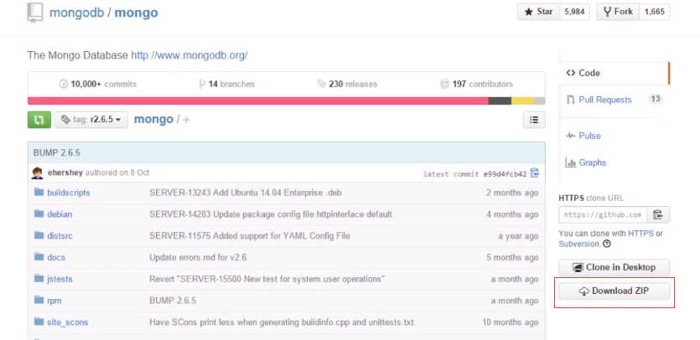The width and height of the screenshot is (700, 340).
Task: Open the jstests folder
Action: pyautogui.click(x=60, y=279)
